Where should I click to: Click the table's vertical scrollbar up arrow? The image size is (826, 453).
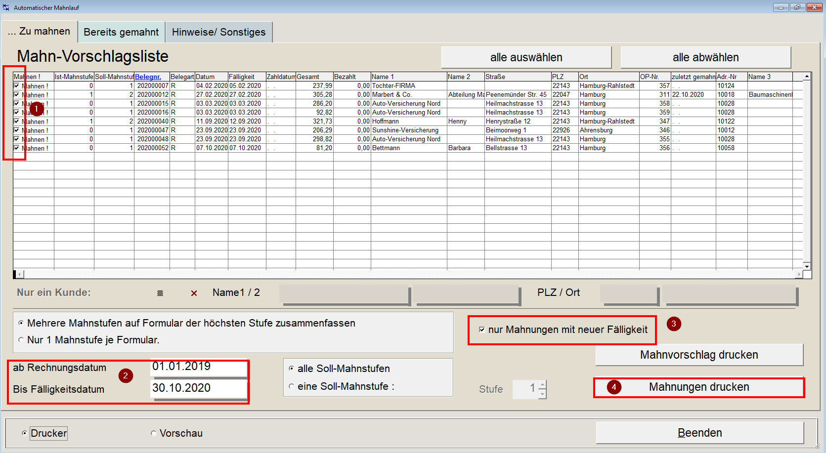click(807, 77)
